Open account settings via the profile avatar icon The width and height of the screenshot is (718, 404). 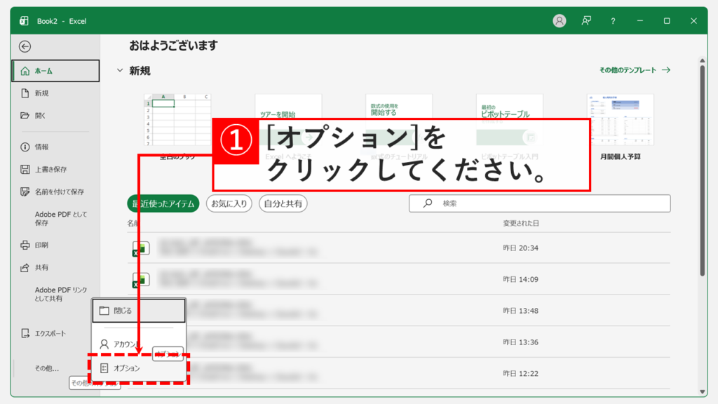point(559,20)
